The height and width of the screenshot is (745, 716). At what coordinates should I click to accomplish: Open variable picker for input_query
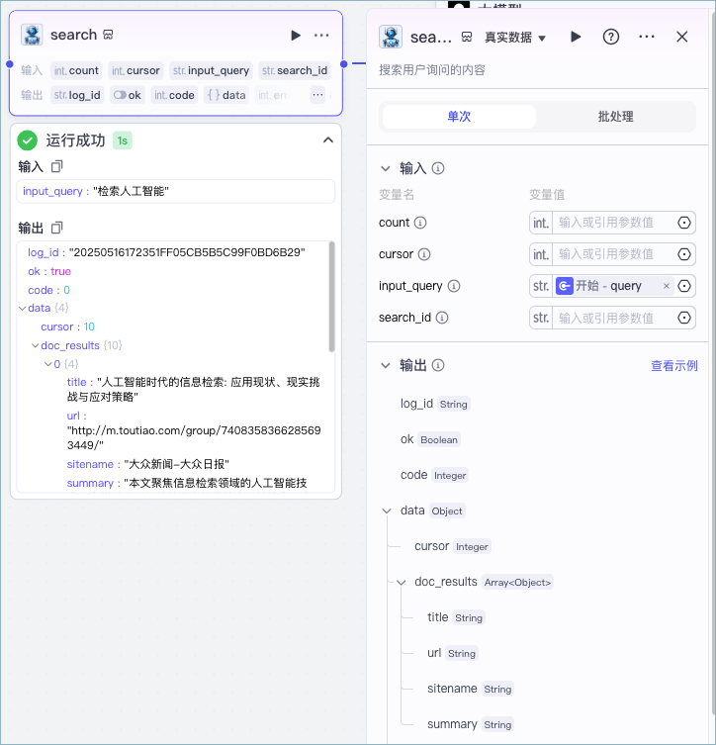point(683,286)
